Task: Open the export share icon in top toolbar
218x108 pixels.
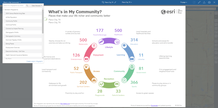Action: point(204,2)
